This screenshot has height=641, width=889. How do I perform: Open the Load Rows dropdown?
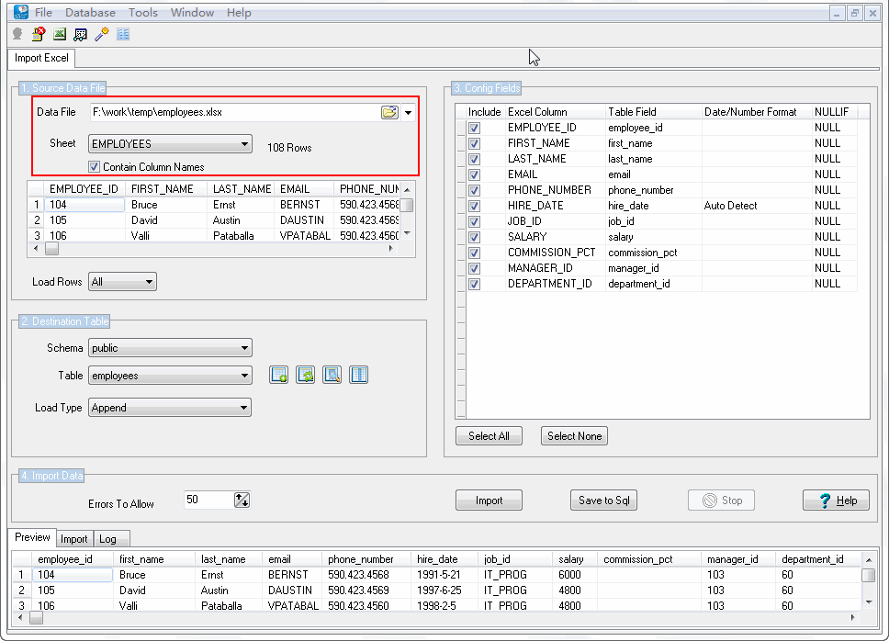pos(122,282)
